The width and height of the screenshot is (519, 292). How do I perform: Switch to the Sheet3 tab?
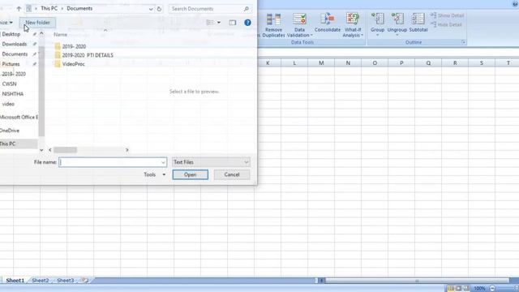[65, 281]
